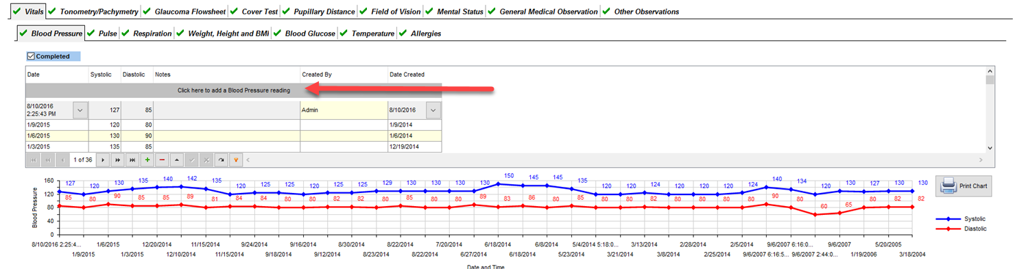Sort by the Date column header

tap(57, 74)
